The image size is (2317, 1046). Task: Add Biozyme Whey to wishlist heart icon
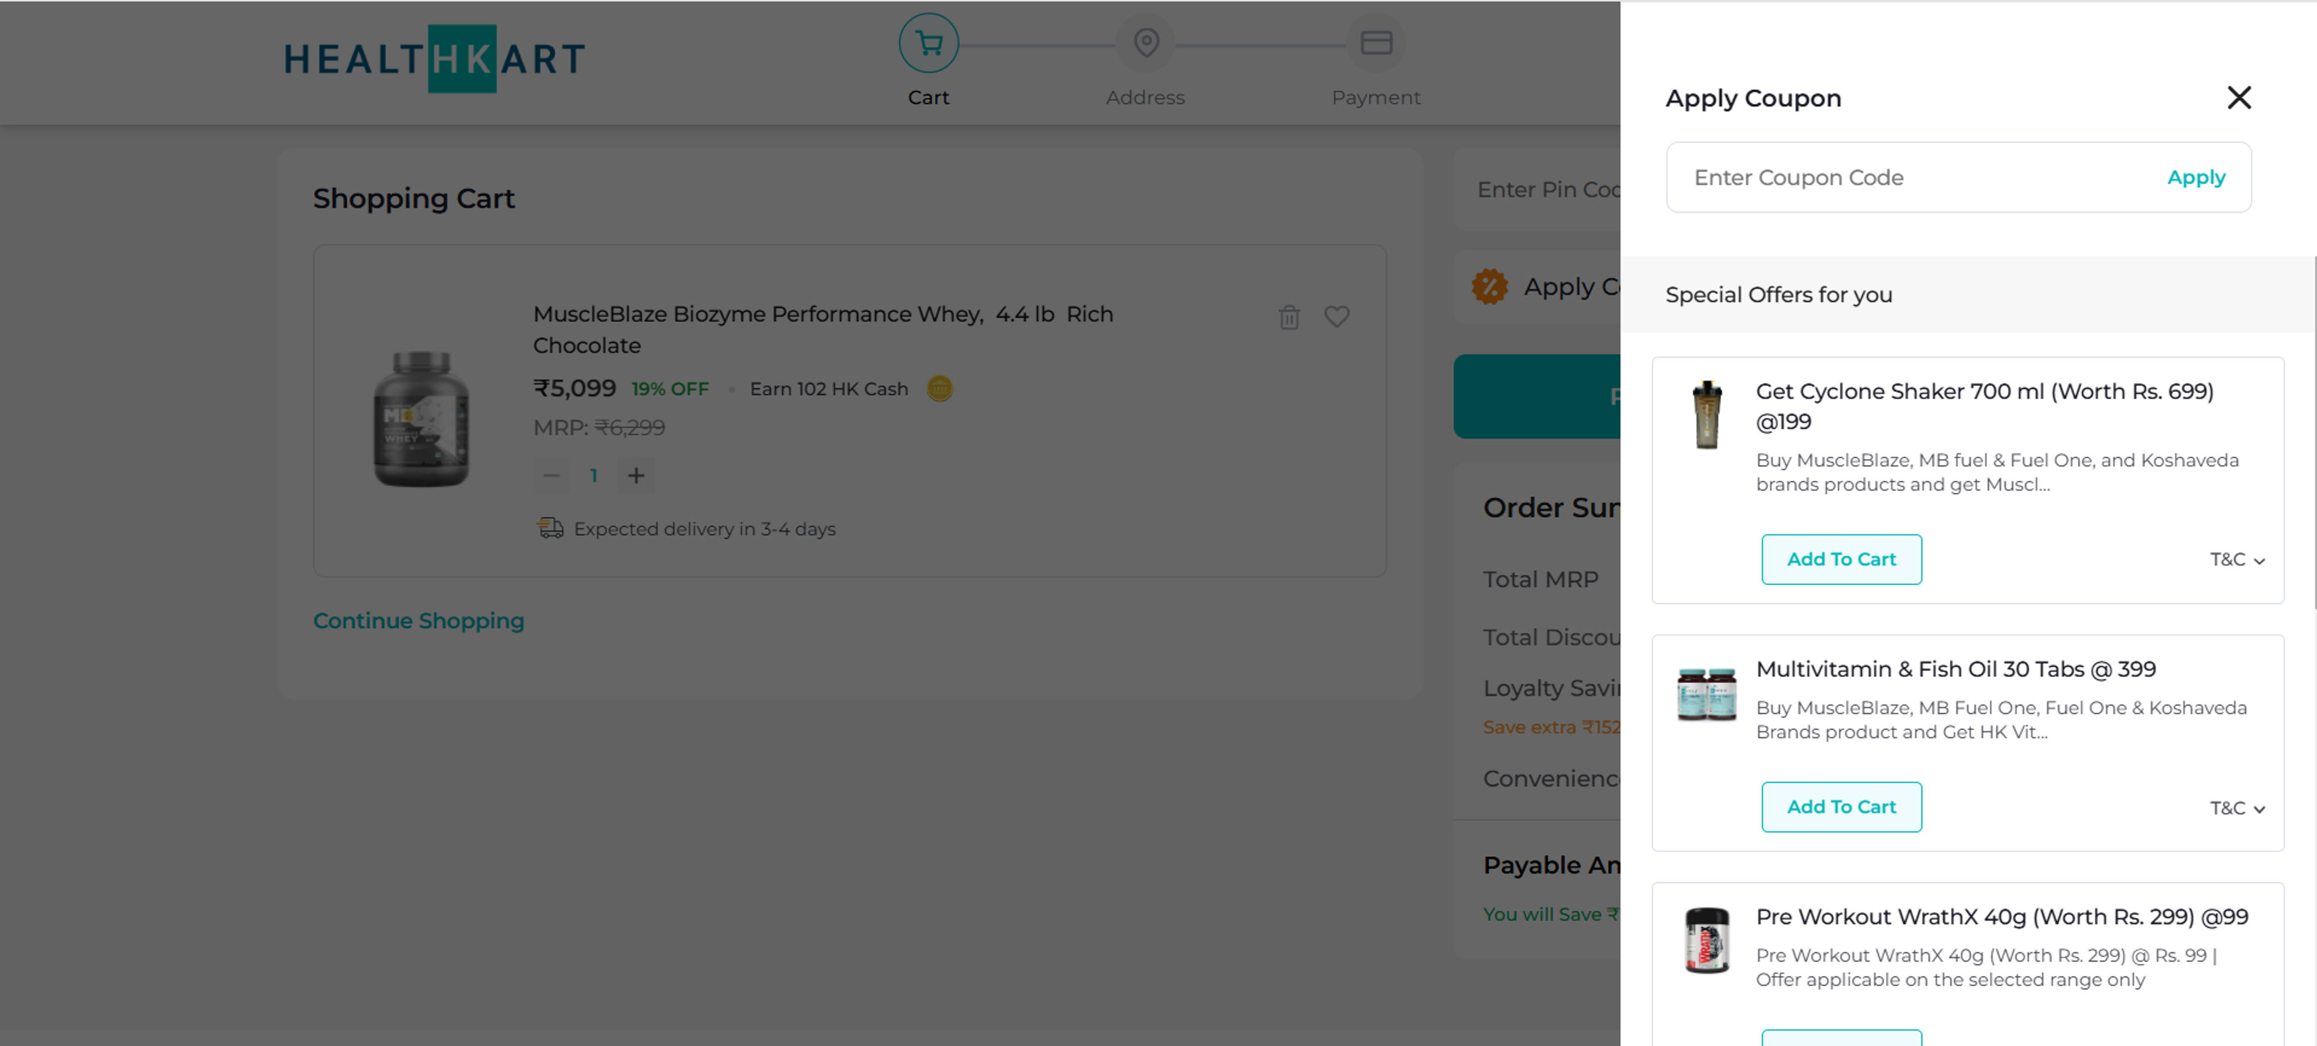[1336, 315]
